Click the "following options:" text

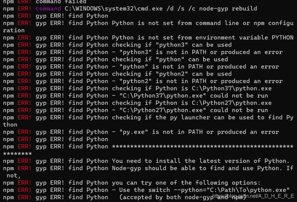228,183
